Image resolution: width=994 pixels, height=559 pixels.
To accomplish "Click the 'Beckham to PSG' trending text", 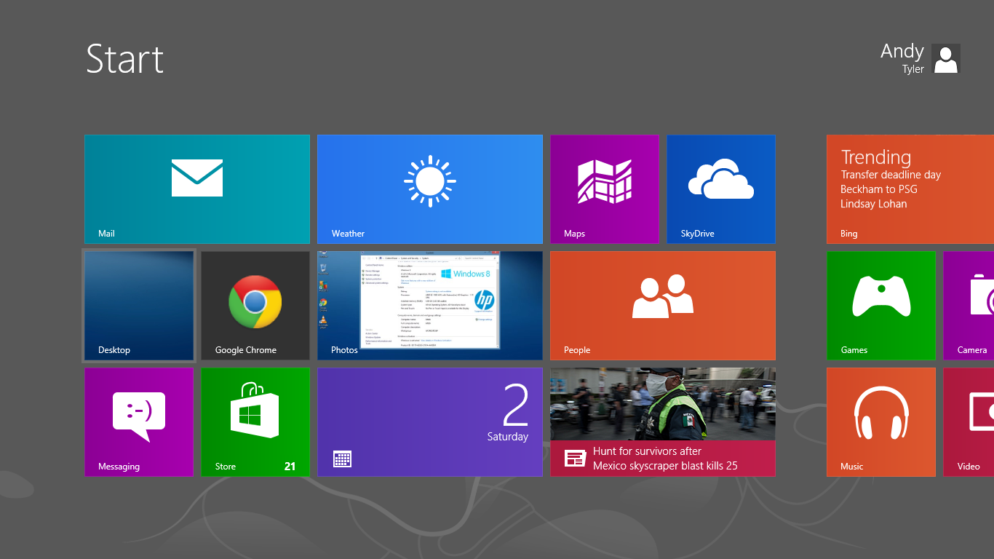I will tap(878, 189).
